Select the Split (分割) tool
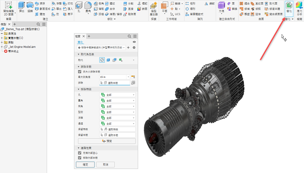The height and width of the screenshot is (173, 304). pyautogui.click(x=128, y=3)
